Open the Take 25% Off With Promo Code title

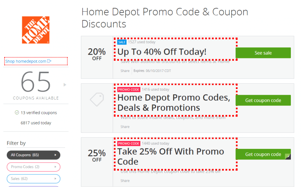171,156
